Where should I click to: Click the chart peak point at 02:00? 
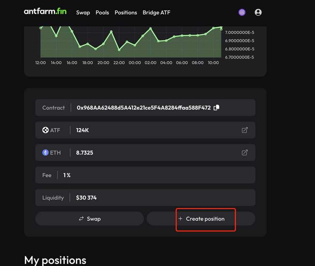(x=151, y=28)
